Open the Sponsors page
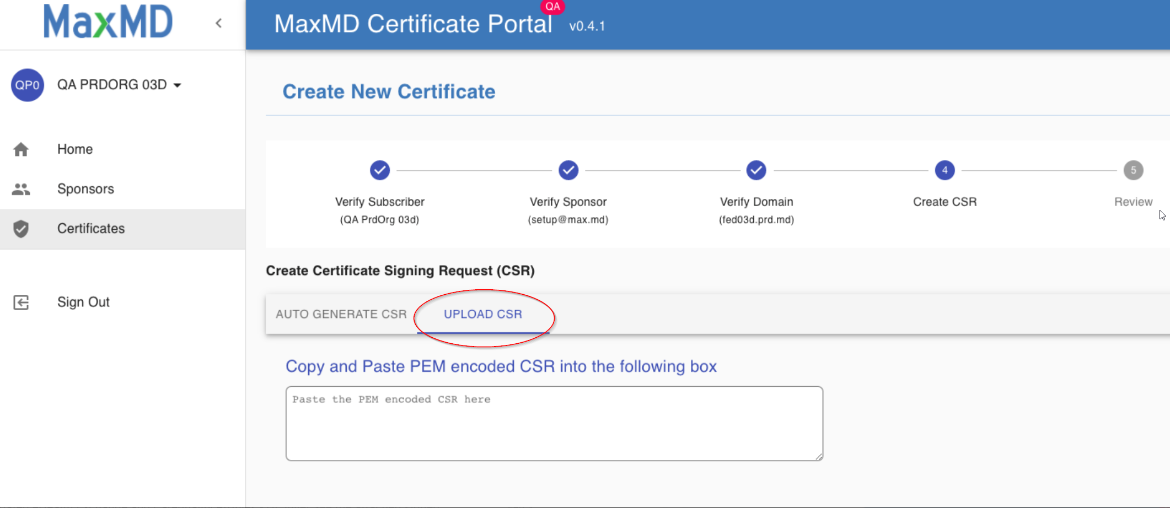Viewport: 1170px width, 508px height. pos(85,189)
